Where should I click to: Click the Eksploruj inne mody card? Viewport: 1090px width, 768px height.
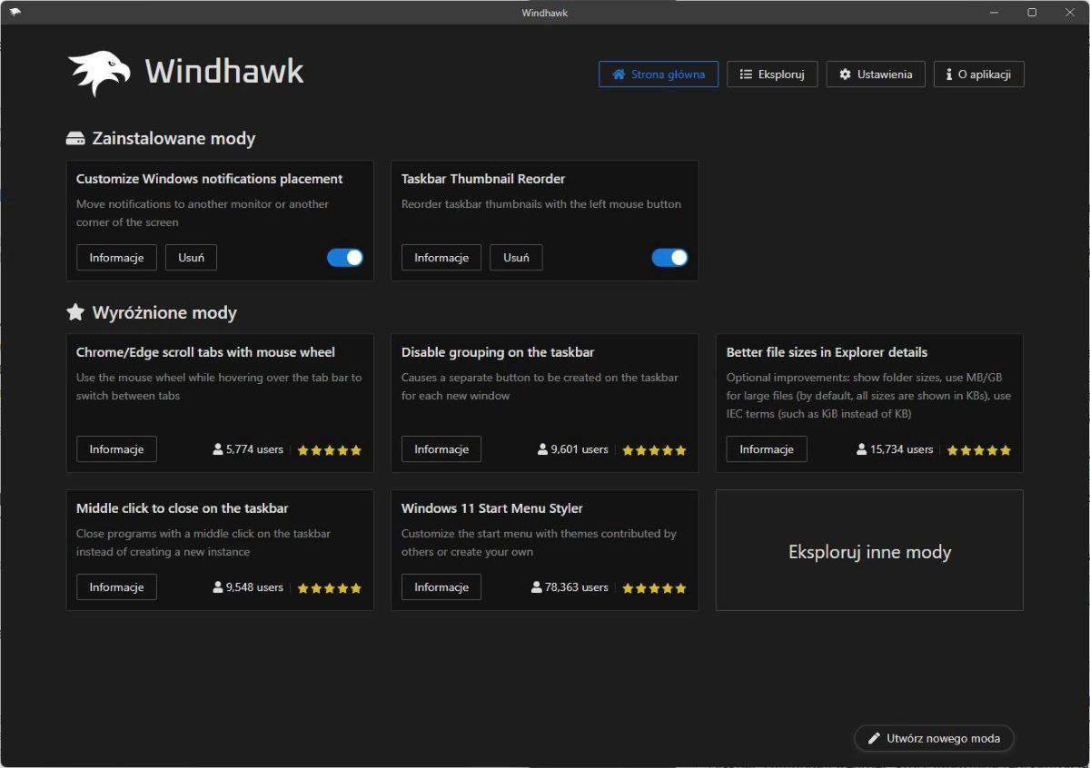869,550
